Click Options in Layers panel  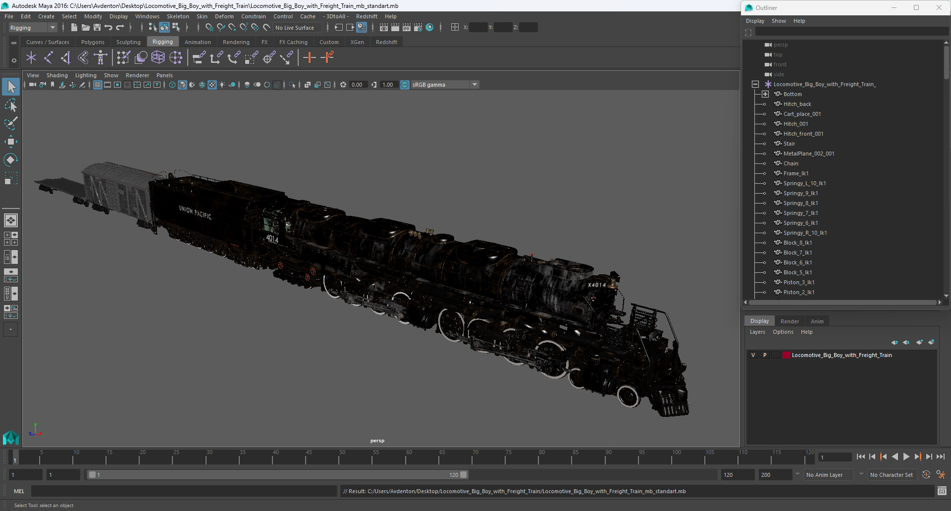[783, 332]
